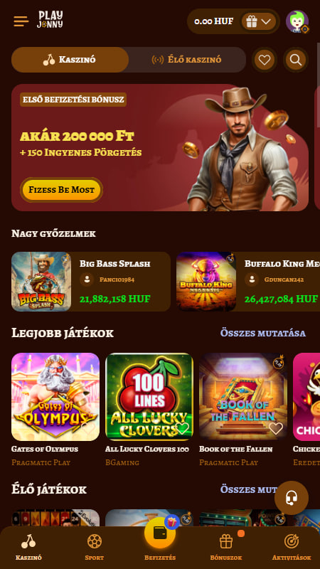Open Bónuszok in bottom navigation
This screenshot has height=569, width=320.
coord(226,547)
